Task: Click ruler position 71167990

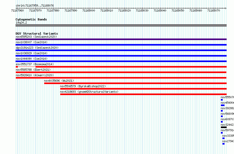Action: 71,10
